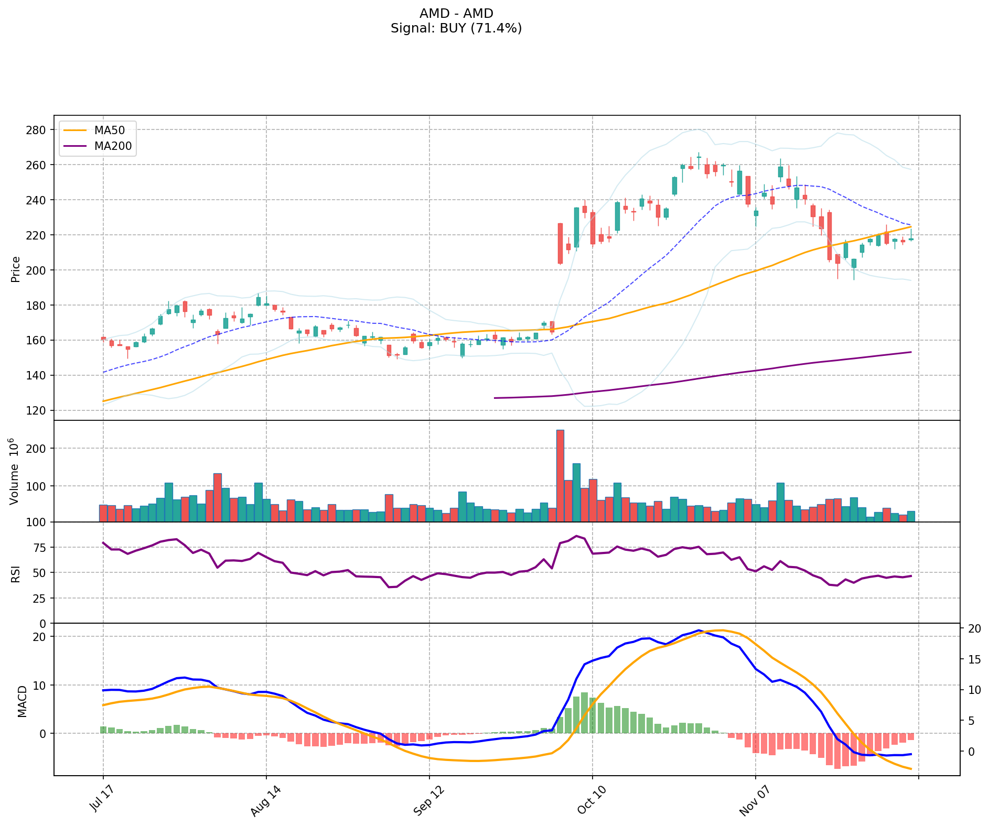Click the MA200 legend entry
Screen dimensions: 989x826
(113, 146)
